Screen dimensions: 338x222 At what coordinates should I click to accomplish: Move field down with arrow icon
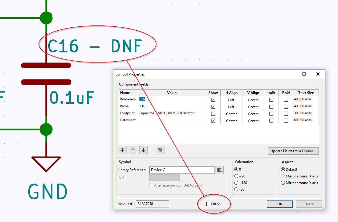(x=144, y=150)
